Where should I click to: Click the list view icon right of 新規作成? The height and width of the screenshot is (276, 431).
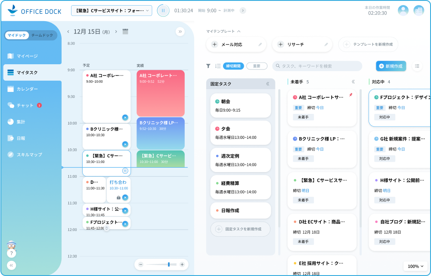[x=416, y=66]
